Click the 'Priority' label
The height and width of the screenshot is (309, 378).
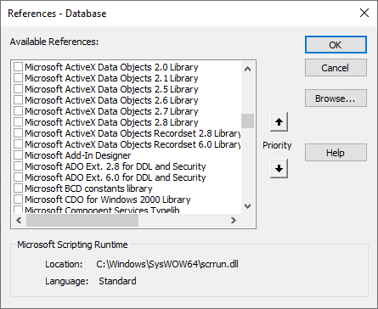(x=277, y=145)
